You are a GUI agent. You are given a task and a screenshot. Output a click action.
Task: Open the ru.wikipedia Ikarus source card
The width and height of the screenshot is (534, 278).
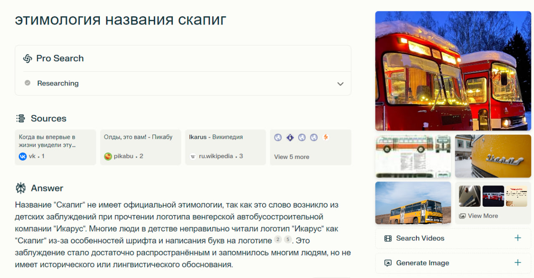[x=225, y=147]
